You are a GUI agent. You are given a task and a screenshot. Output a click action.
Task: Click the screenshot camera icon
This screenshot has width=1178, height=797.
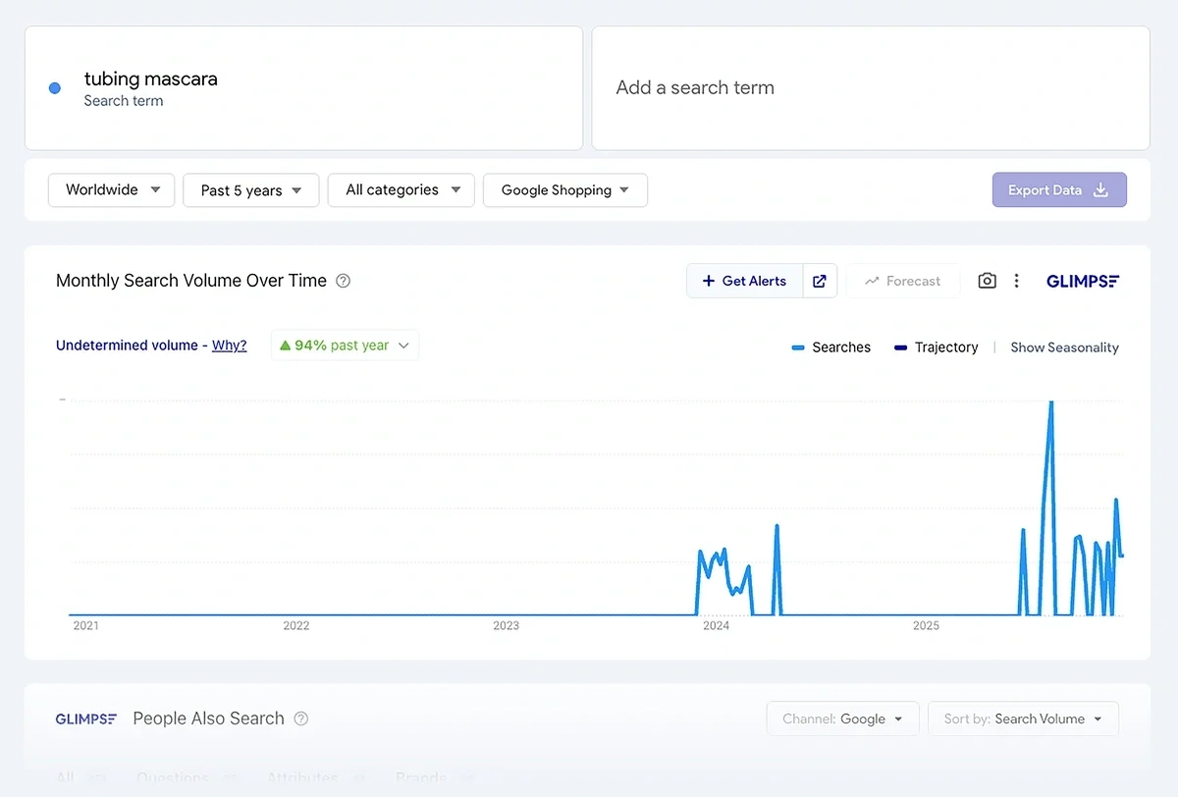coord(987,281)
